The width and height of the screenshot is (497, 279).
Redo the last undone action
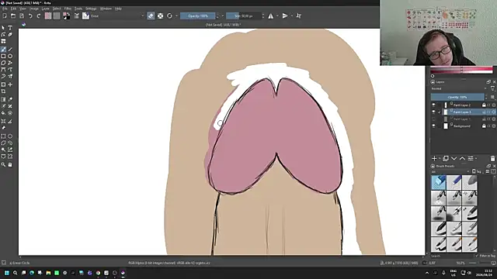[x=39, y=15]
